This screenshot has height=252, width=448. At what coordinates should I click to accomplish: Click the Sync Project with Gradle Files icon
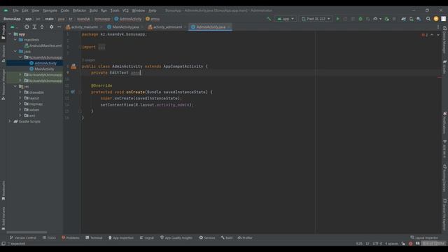pos(403,19)
